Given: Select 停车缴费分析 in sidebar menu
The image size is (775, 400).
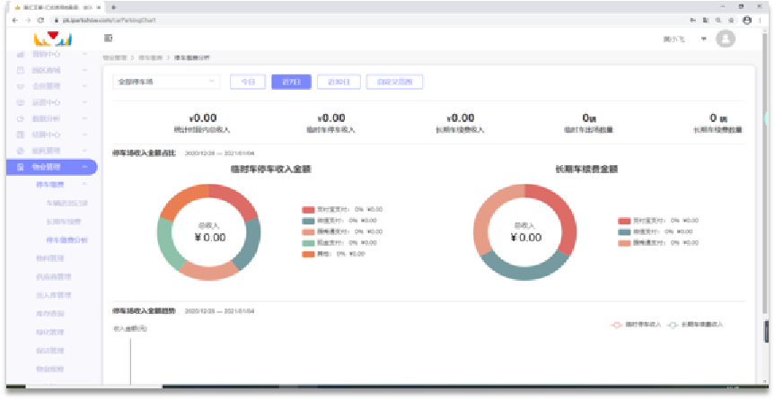Looking at the screenshot, I should click(x=66, y=240).
